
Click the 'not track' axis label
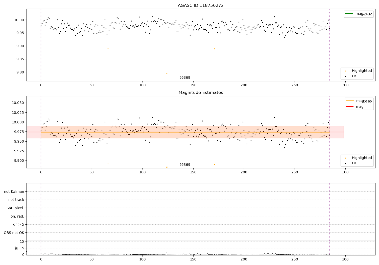click(x=16, y=200)
